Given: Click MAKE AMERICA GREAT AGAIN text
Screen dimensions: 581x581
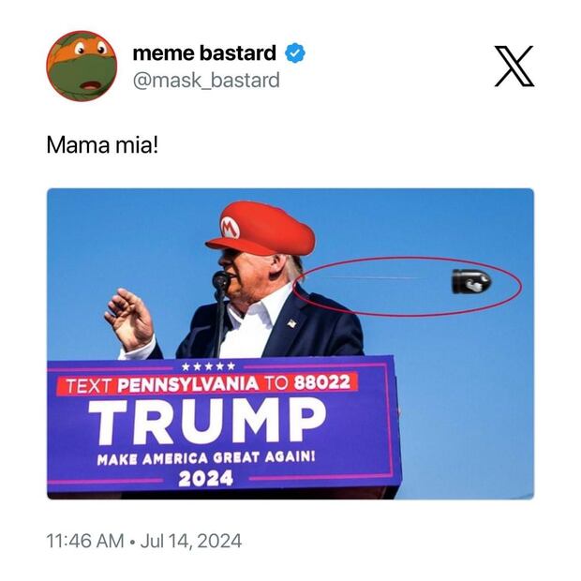Looking at the screenshot, I should tap(206, 458).
